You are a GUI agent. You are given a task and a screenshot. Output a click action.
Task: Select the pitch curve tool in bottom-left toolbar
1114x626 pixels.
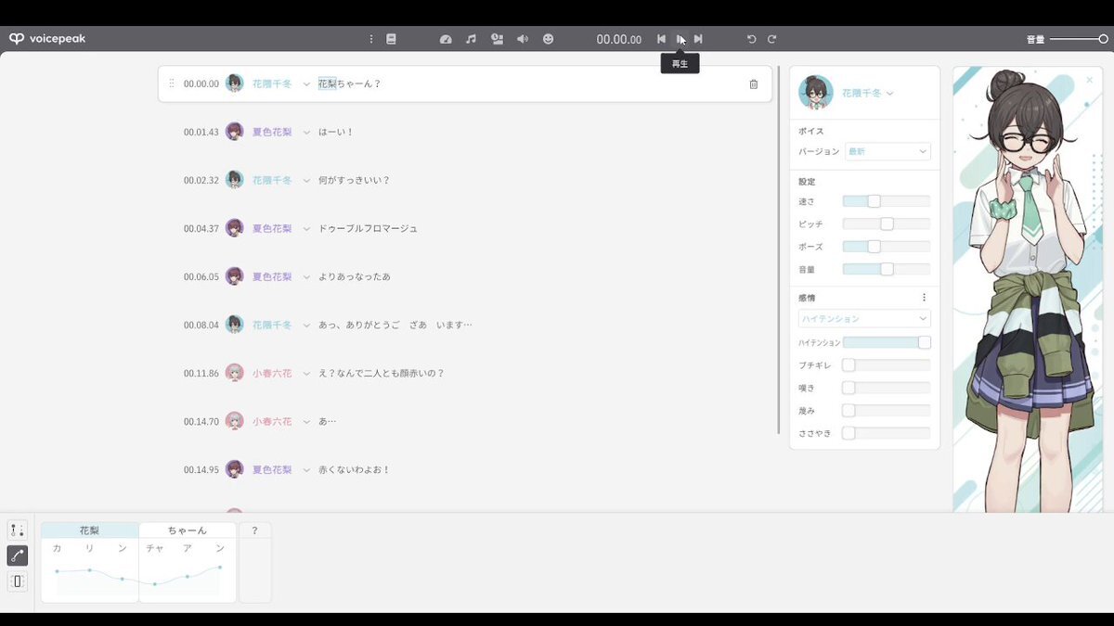18,556
